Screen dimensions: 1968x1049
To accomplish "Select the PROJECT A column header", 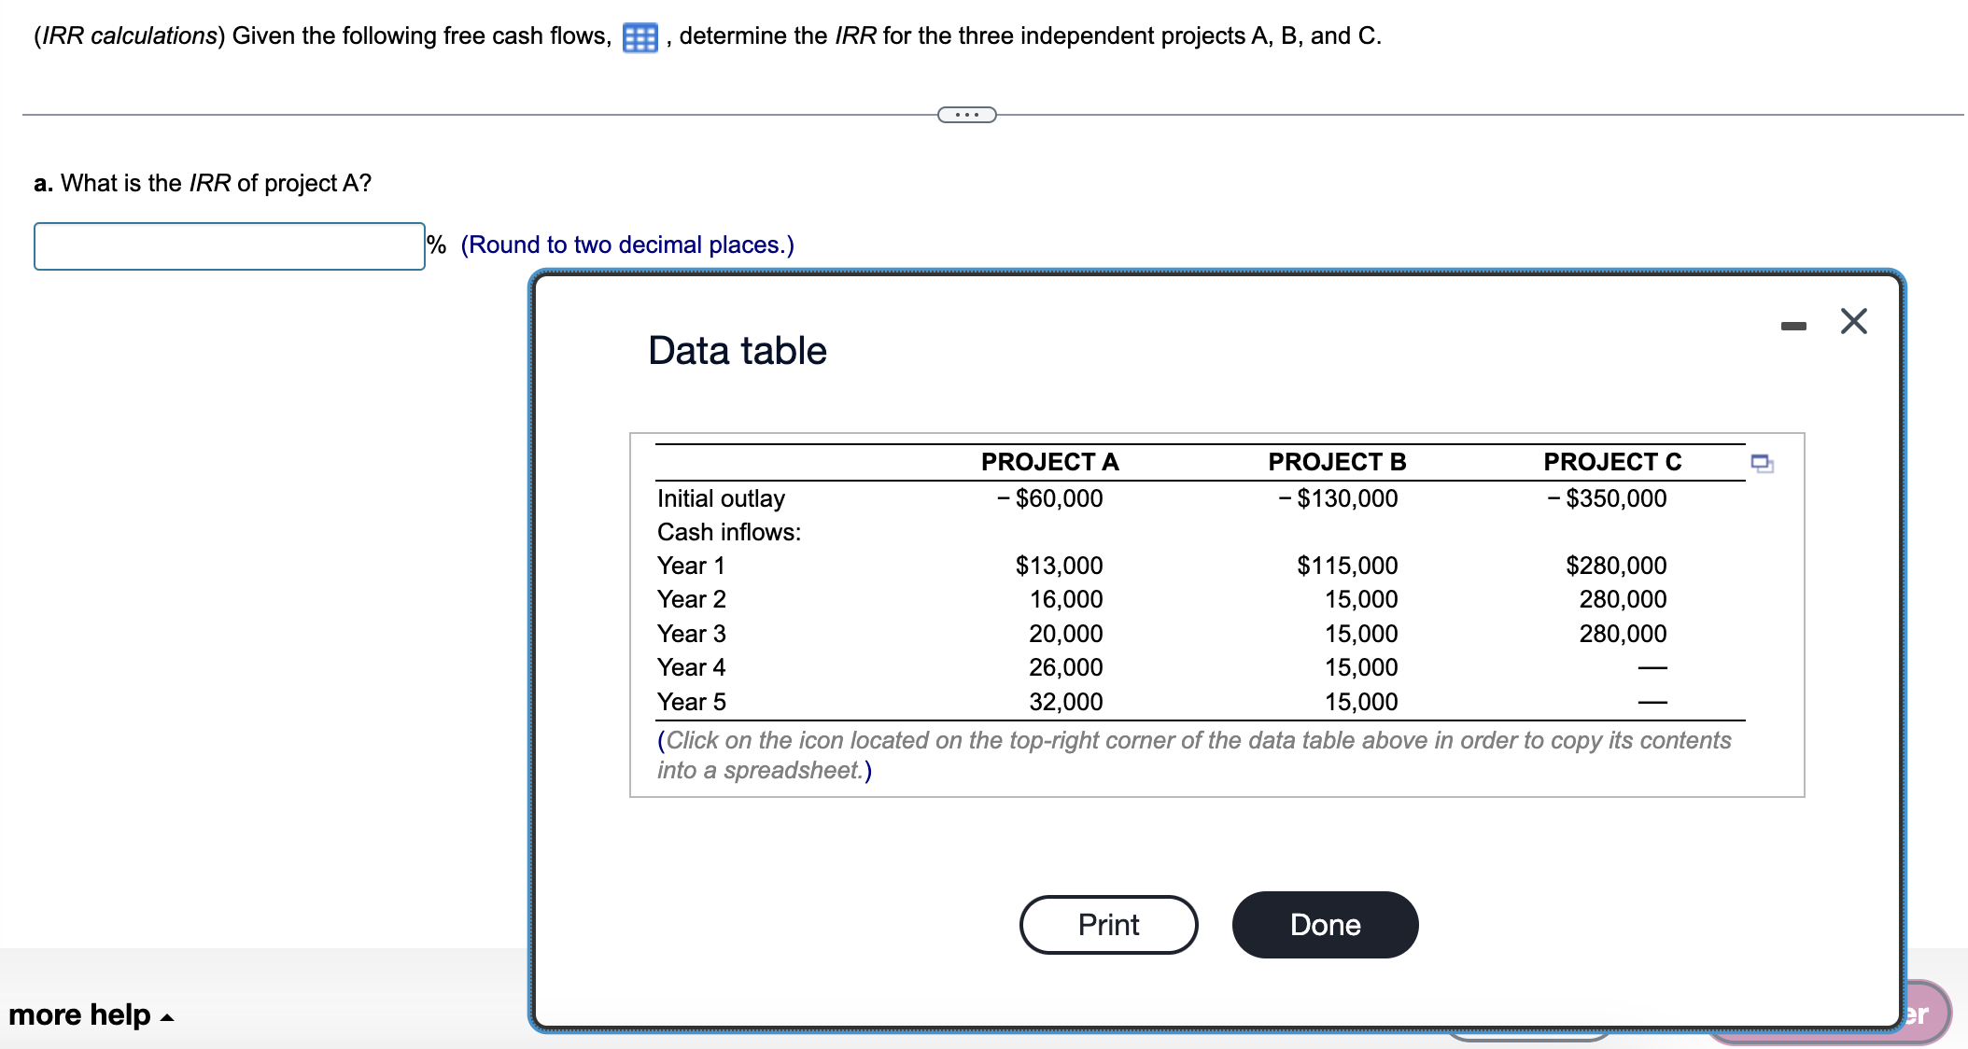I will (x=1050, y=461).
